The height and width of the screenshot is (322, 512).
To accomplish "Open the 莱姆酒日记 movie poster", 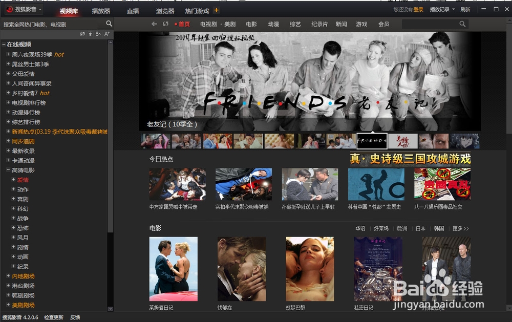I will 174,269.
